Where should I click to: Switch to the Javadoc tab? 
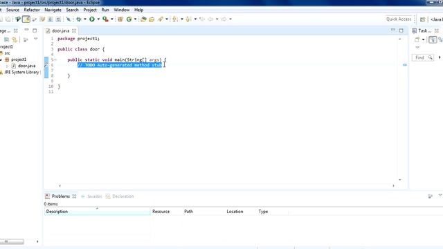94,196
